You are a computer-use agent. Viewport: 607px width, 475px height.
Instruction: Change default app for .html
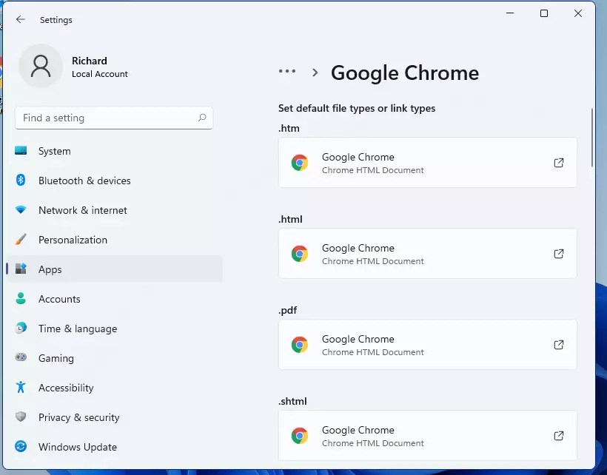[x=427, y=254]
